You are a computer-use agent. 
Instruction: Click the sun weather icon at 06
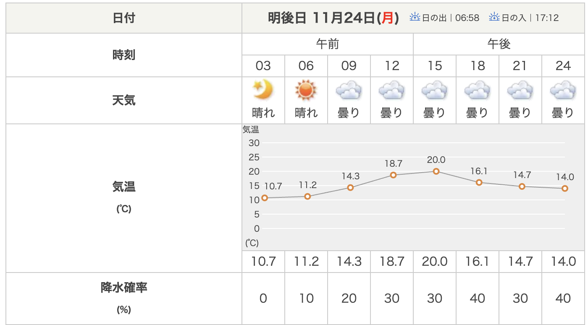pos(306,90)
